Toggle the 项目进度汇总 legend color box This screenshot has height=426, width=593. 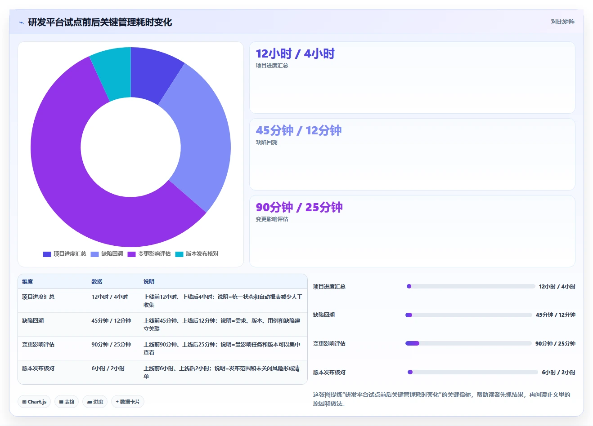point(47,254)
